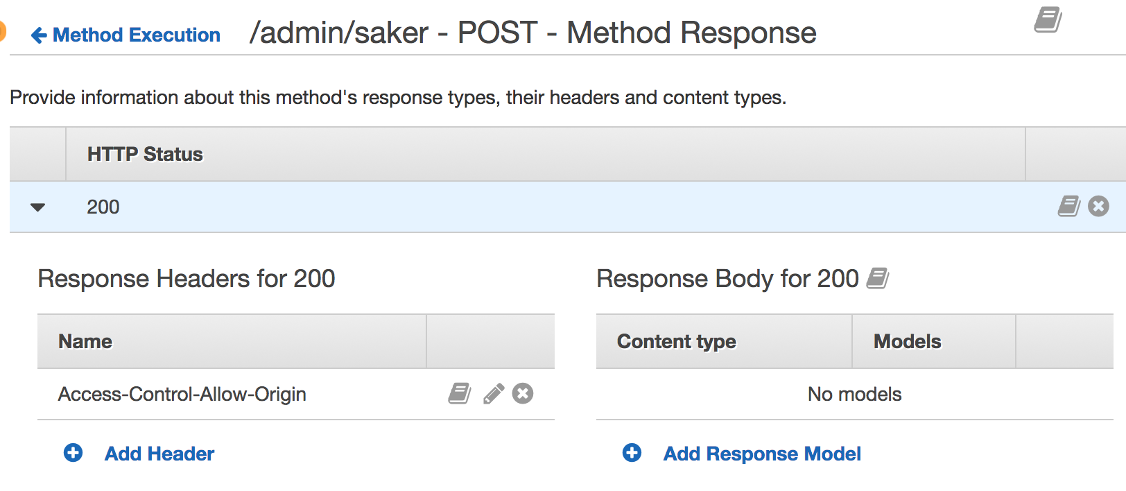Add Header link

point(159,454)
